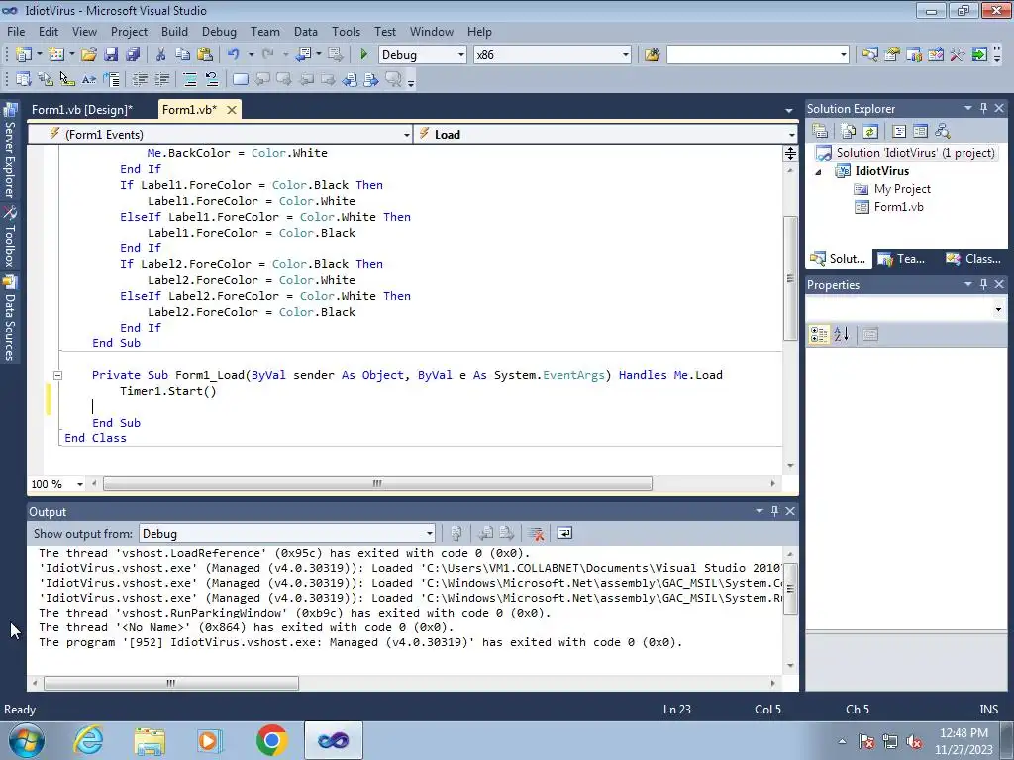
Task: Open the Properties object selector dropdown
Action: [x=998, y=309]
